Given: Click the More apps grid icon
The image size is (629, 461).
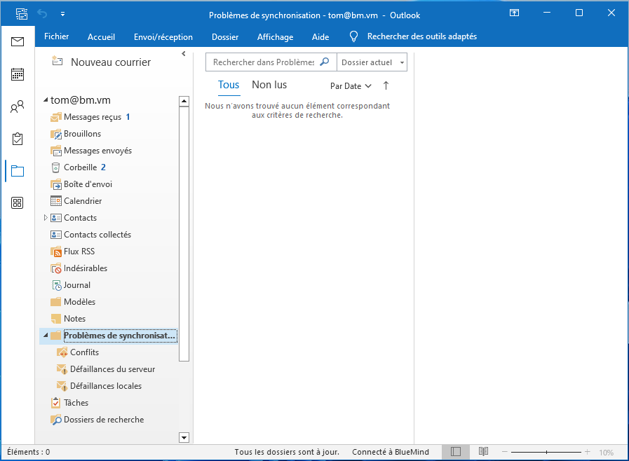Looking at the screenshot, I should [18, 203].
